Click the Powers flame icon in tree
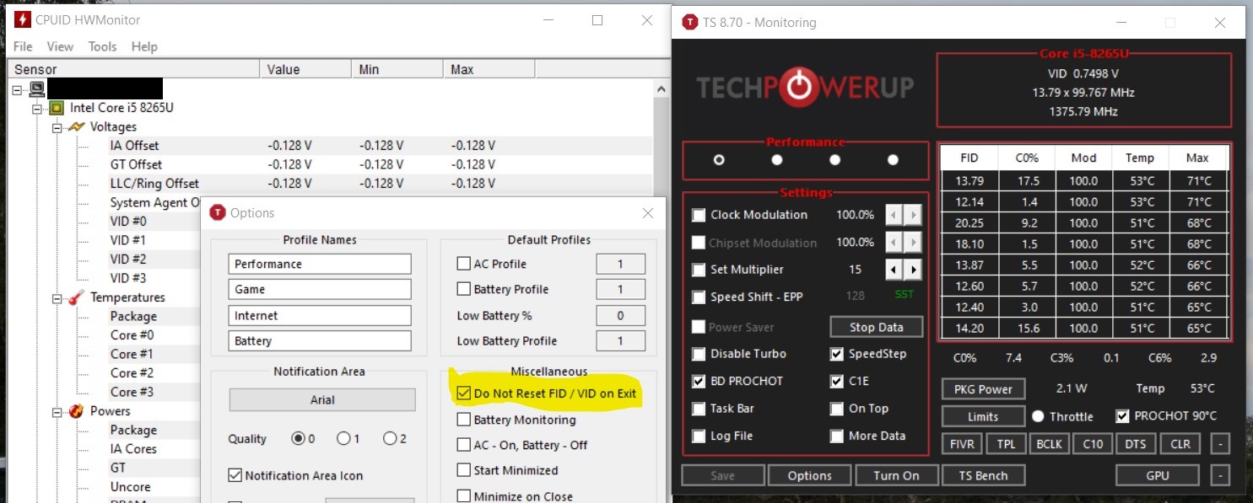 [76, 411]
